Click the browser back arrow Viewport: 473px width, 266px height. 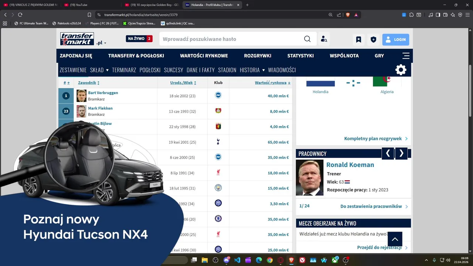point(5,15)
